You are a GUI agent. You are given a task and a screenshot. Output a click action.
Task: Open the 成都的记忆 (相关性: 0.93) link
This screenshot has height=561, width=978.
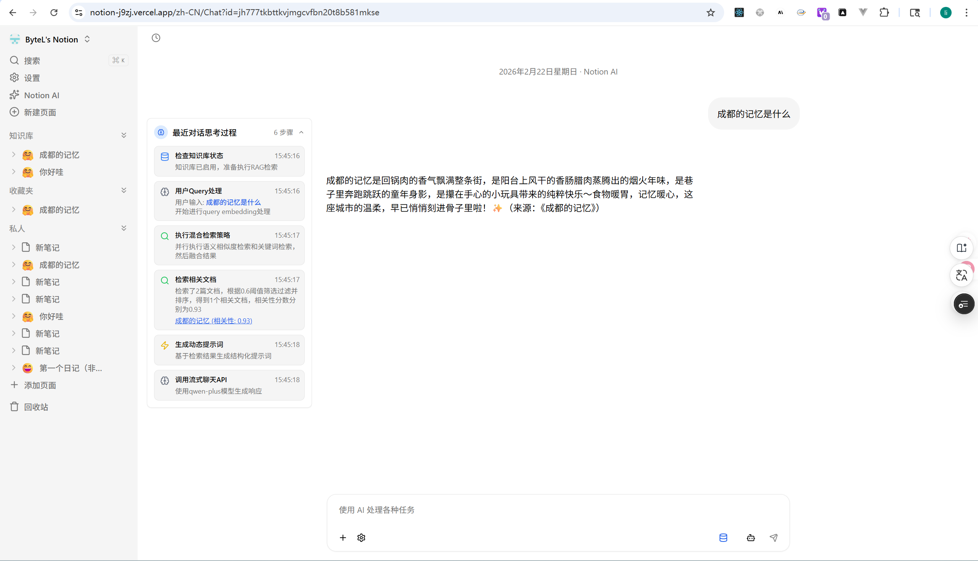click(x=213, y=320)
